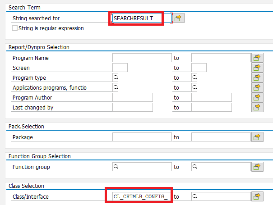The width and height of the screenshot is (273, 205).
Task: Open multiple selection for Program Name
Action: [x=257, y=58]
